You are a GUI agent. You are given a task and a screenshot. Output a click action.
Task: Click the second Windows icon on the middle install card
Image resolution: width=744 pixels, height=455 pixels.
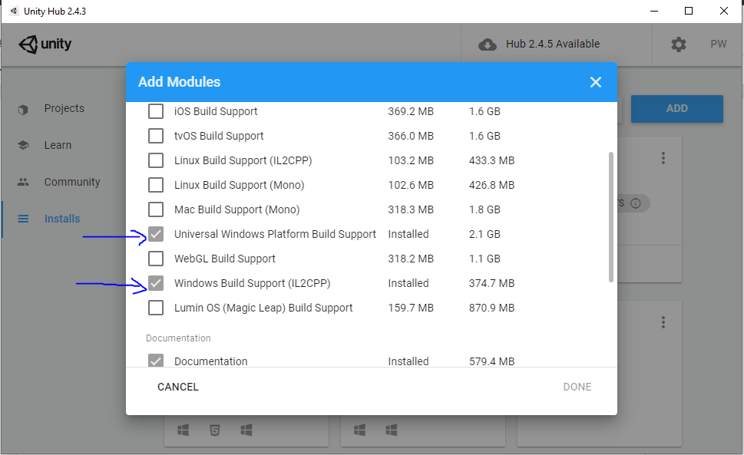click(391, 430)
